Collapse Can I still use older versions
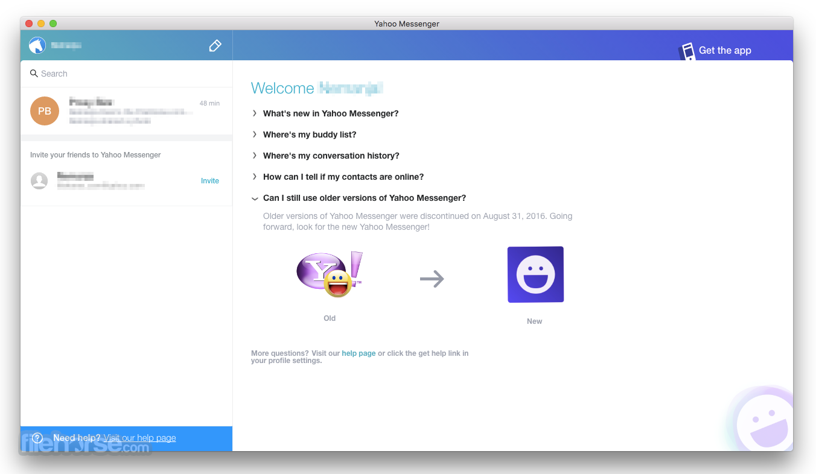The height and width of the screenshot is (474, 816). [365, 198]
